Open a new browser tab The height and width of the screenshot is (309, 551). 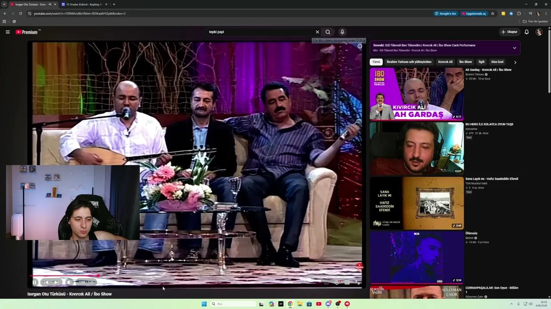point(114,4)
